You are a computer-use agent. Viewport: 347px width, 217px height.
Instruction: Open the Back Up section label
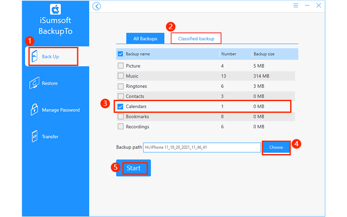50,56
